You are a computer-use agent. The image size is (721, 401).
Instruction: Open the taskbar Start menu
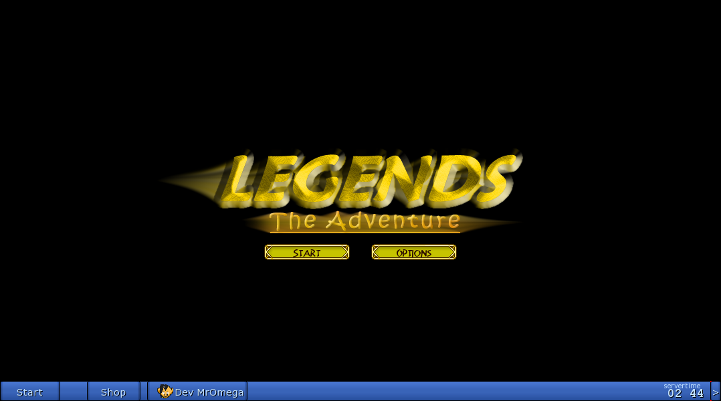tap(30, 392)
